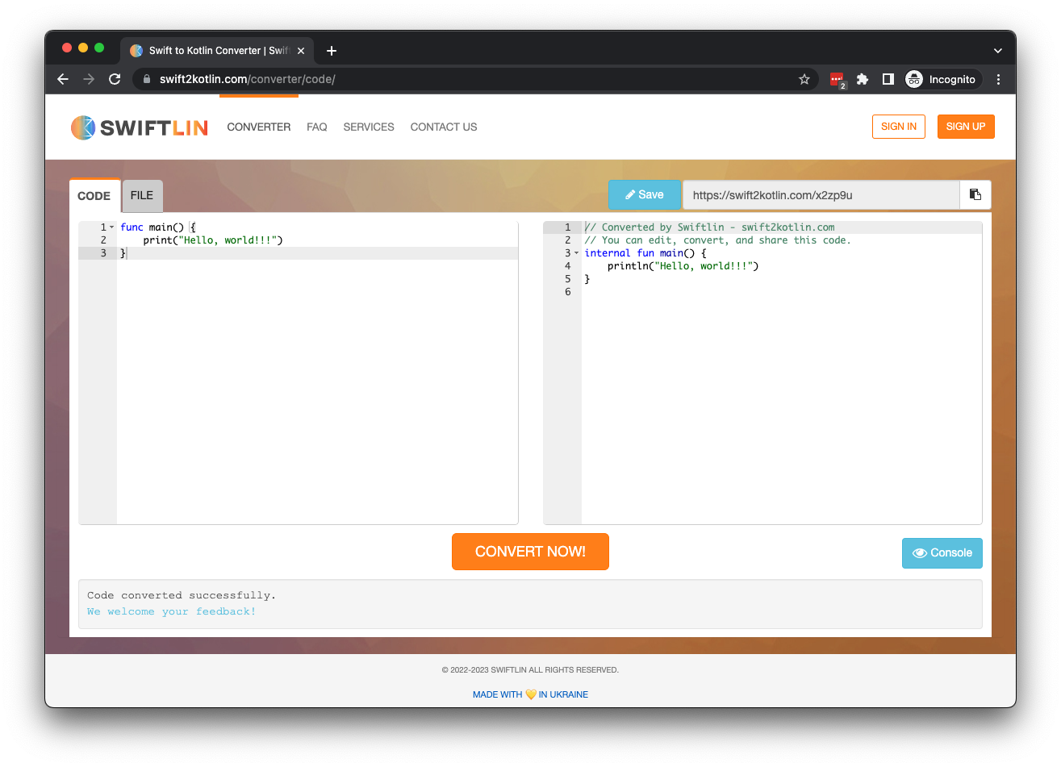Viewport: 1061px width, 767px height.
Task: Close the Swift to Kotlin Converter tab
Action: (x=301, y=51)
